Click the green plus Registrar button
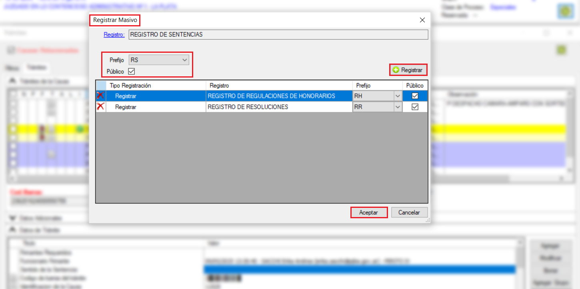The image size is (580, 289). pos(408,70)
